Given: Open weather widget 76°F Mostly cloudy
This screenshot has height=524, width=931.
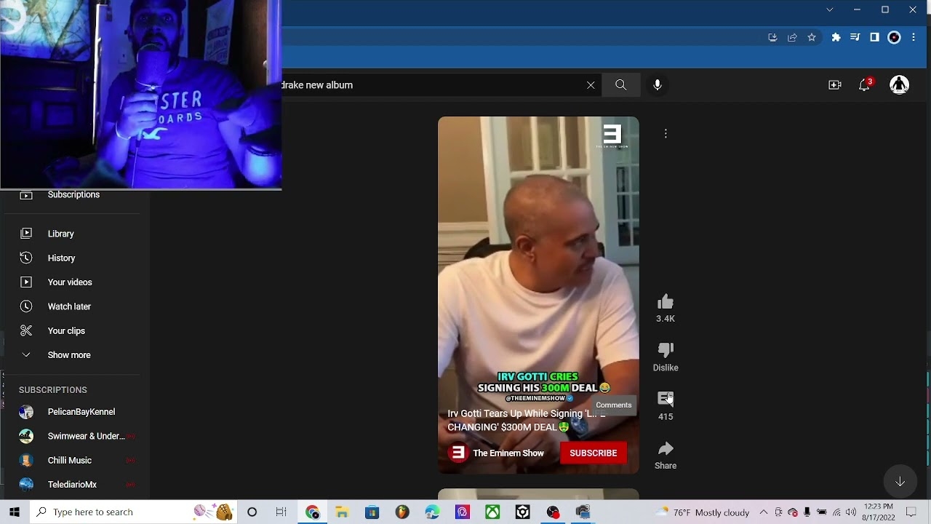Looking at the screenshot, I should point(702,512).
